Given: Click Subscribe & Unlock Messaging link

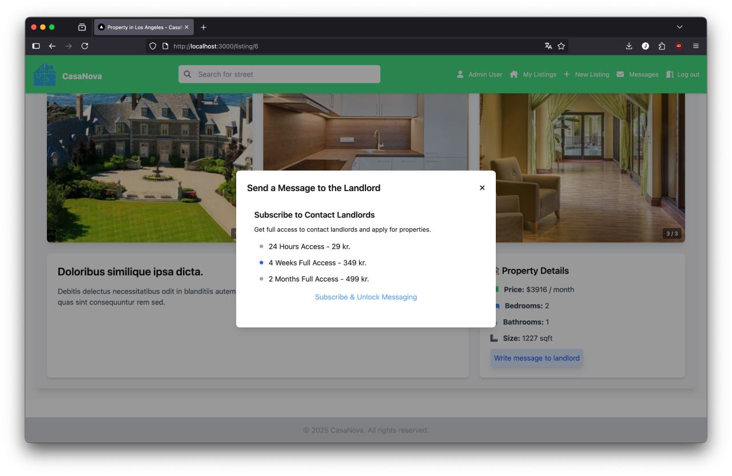Looking at the screenshot, I should click(365, 297).
